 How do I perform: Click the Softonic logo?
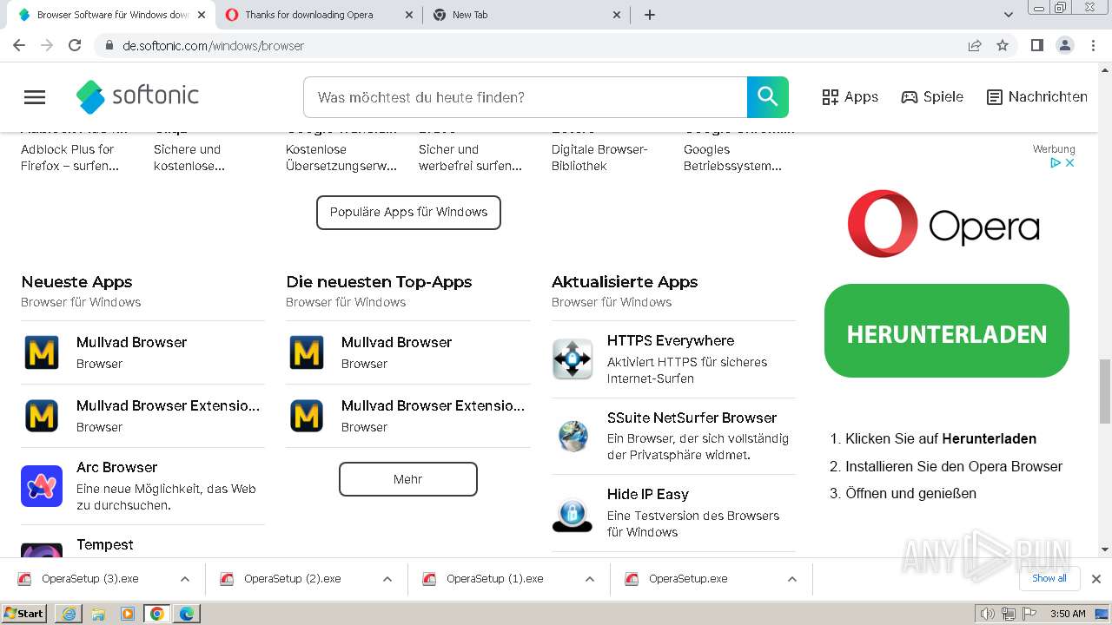click(x=137, y=96)
